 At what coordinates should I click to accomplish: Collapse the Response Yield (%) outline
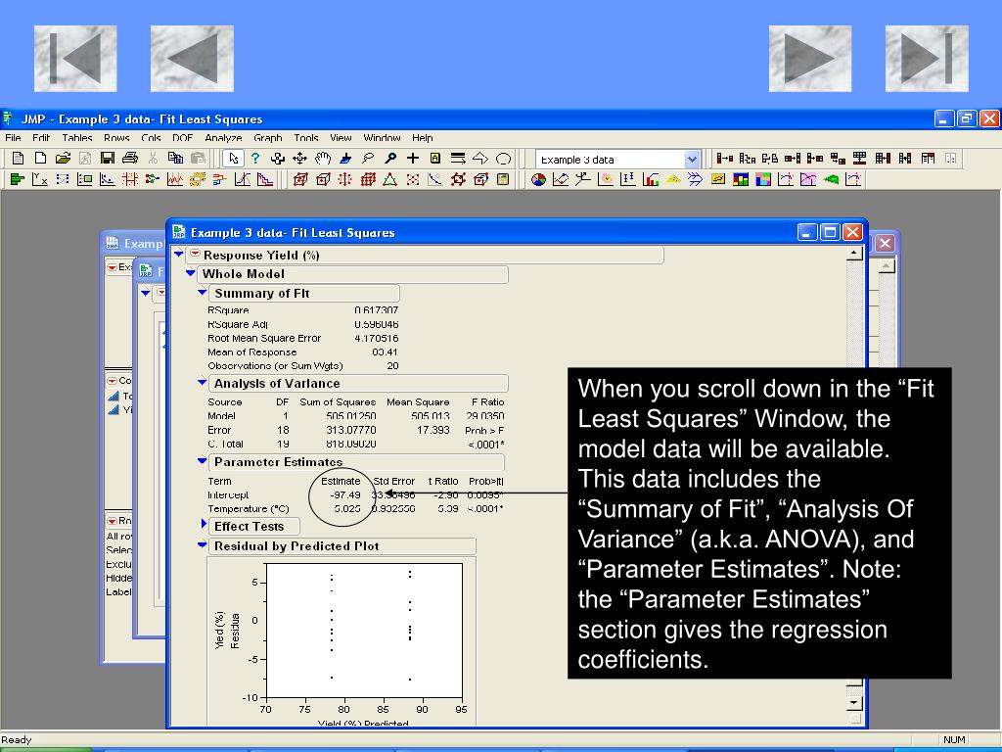(179, 254)
